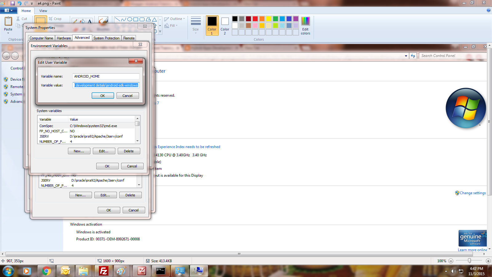This screenshot has height=277, width=492.
Task: Pick the Curve shape tool
Action: (123, 19)
